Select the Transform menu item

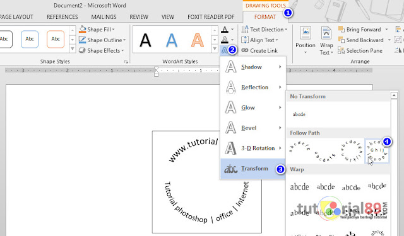coord(252,169)
